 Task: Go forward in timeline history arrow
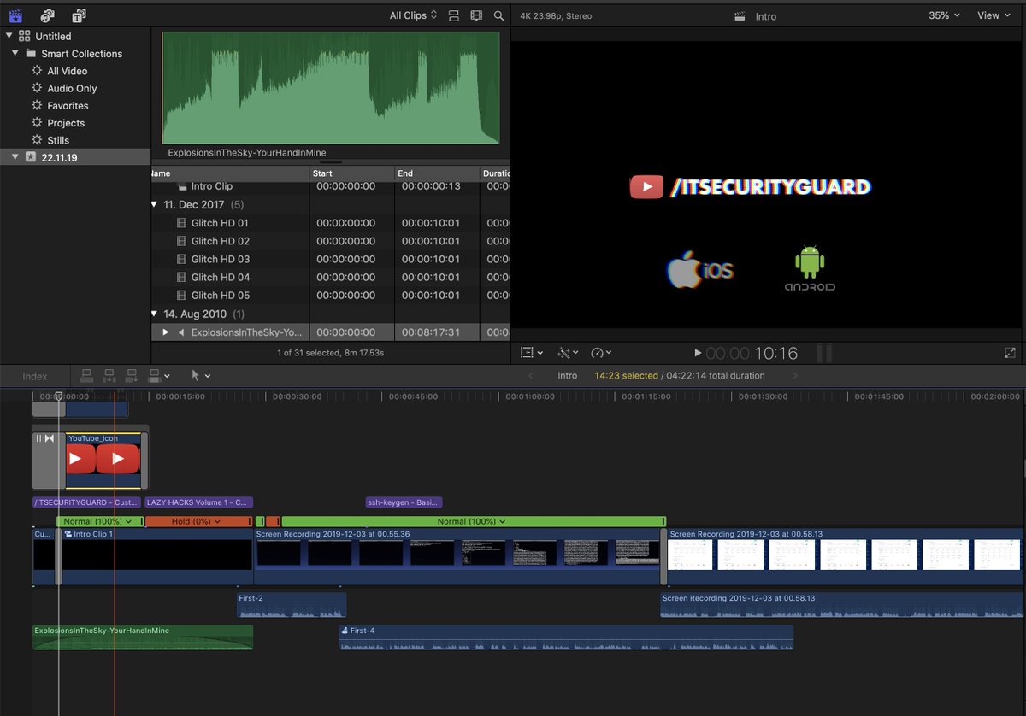[x=795, y=376]
